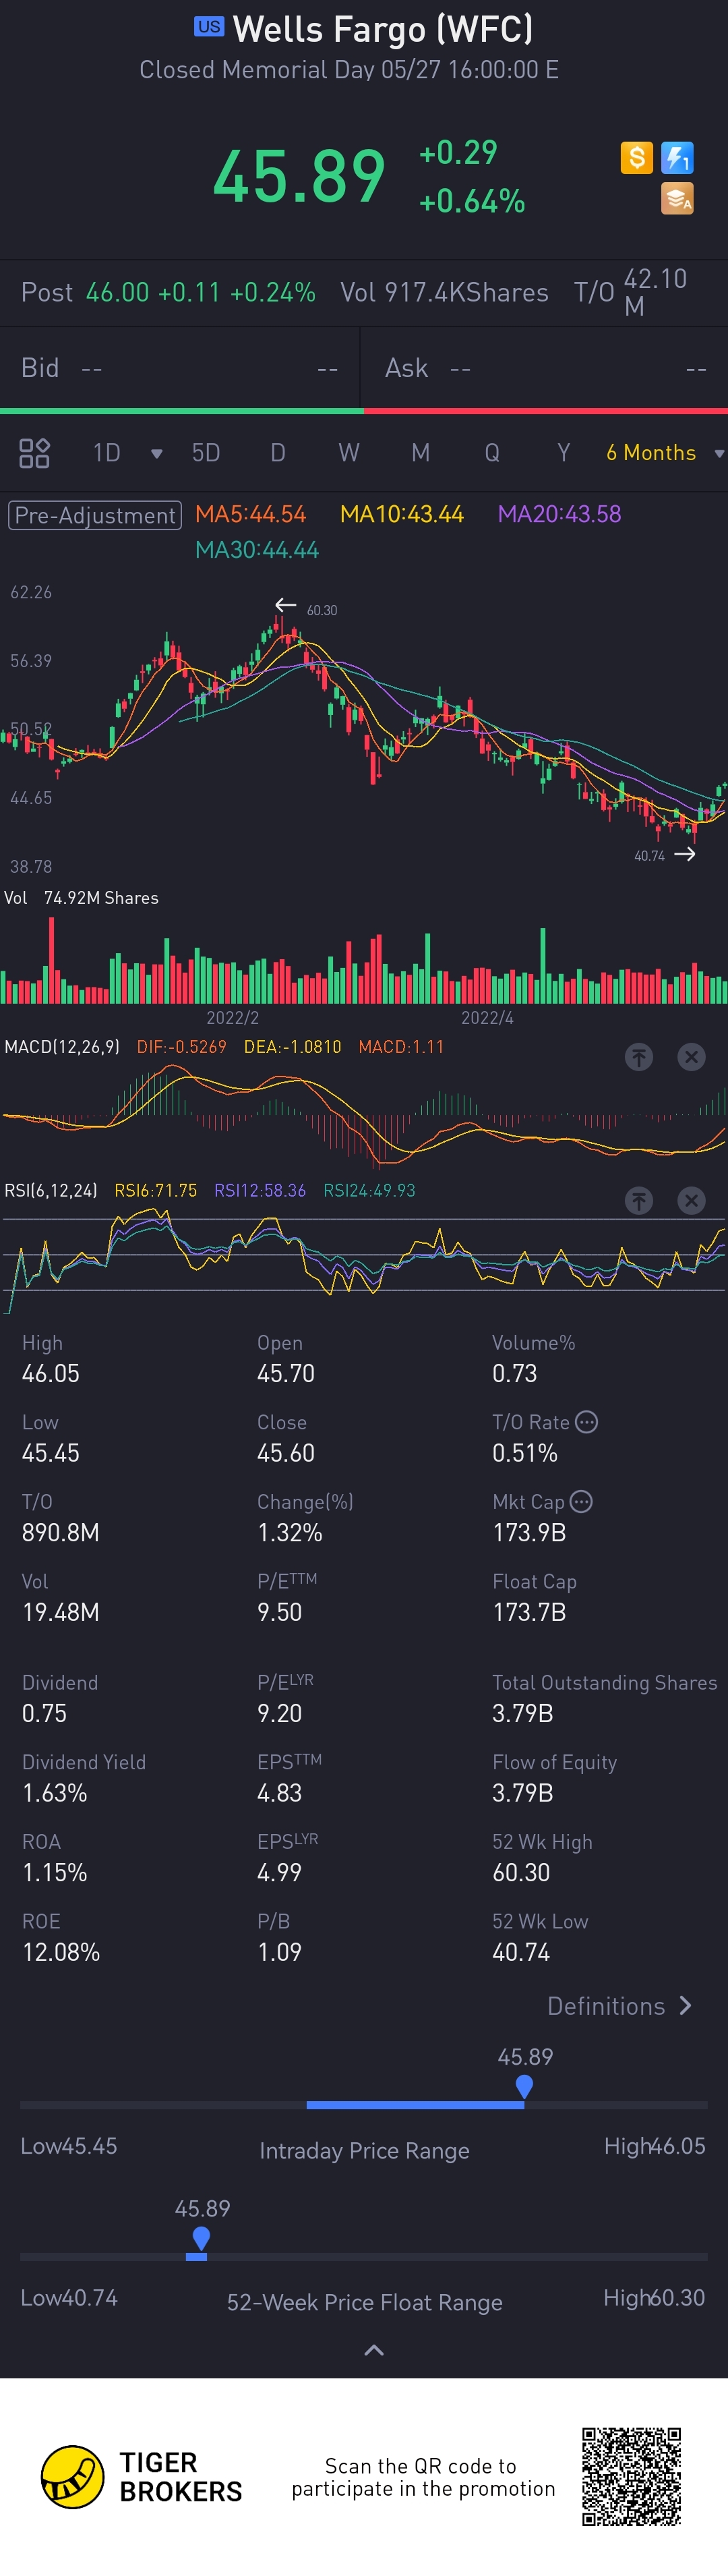Tap the Bid quote panel
The image size is (728, 2576).
[179, 368]
